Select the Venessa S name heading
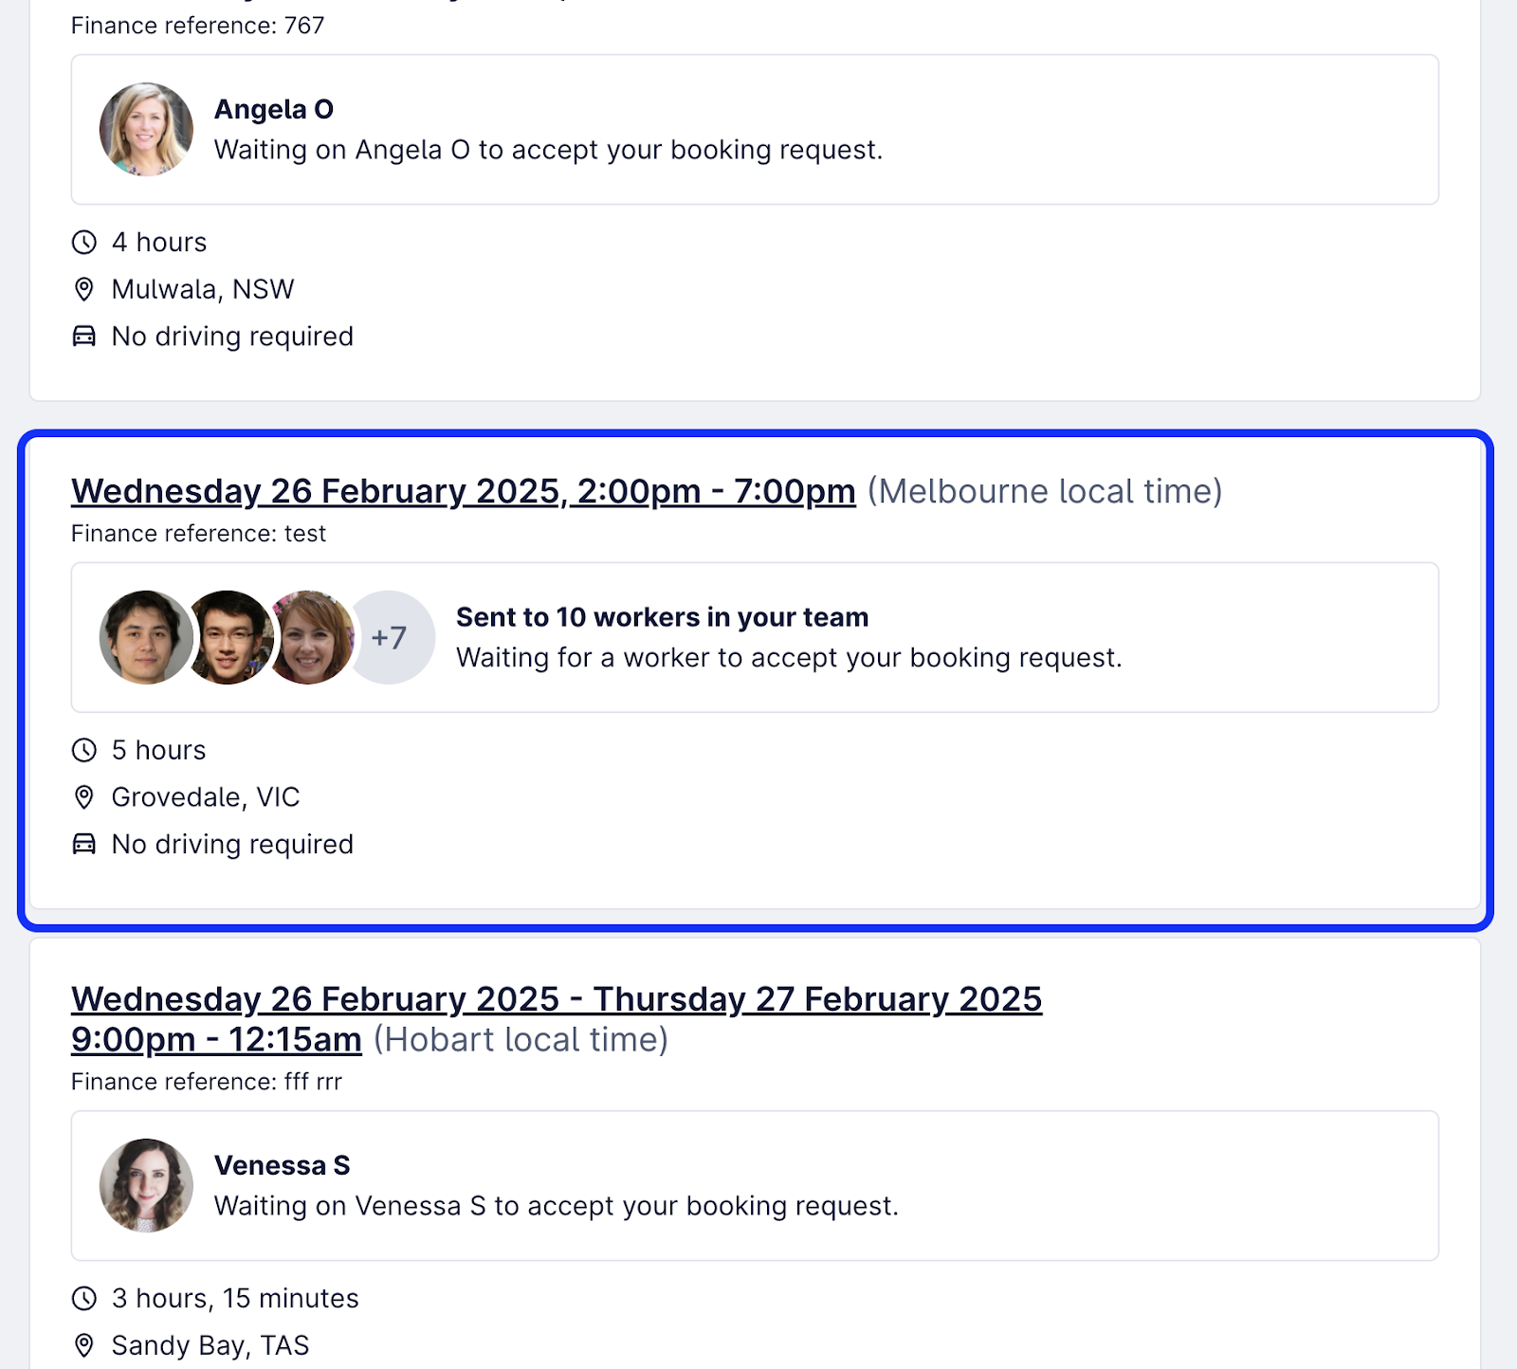 pos(283,1165)
